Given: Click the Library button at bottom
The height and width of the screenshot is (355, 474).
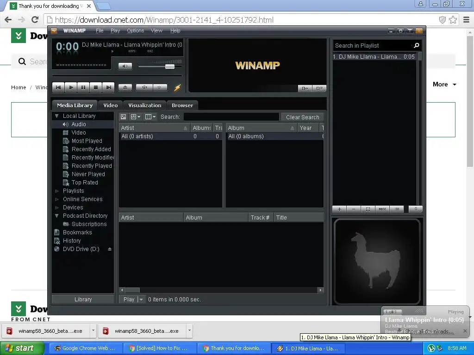Looking at the screenshot, I should pos(83,300).
